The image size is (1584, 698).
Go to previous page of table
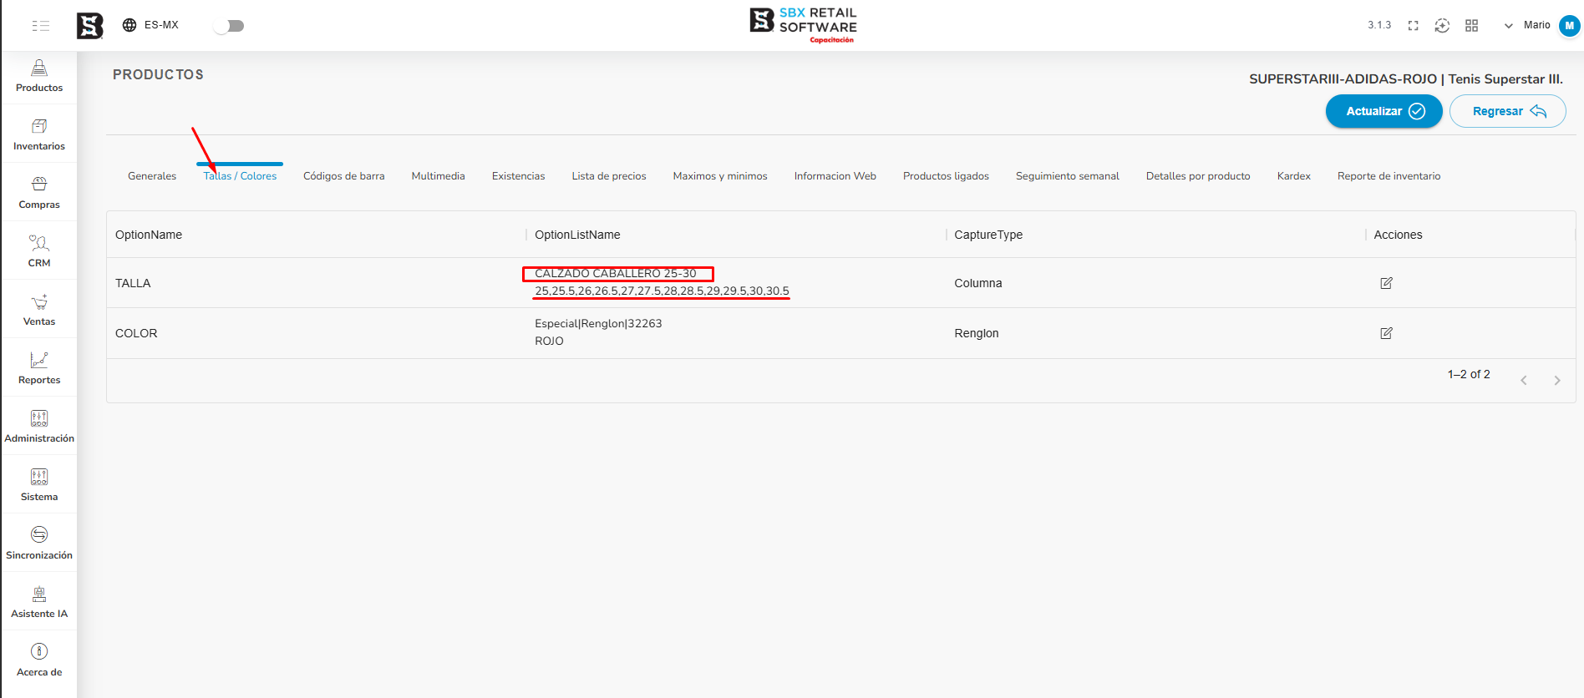tap(1523, 380)
